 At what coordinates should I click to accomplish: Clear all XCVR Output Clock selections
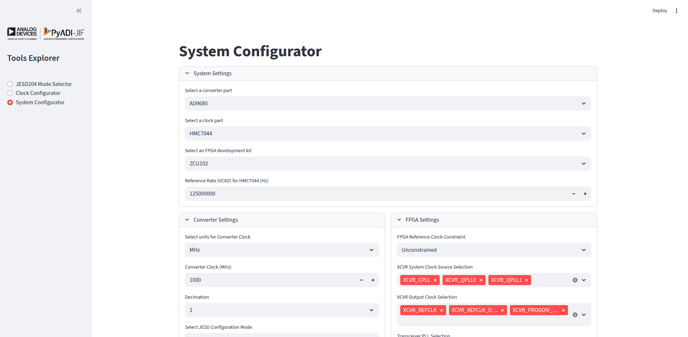click(x=575, y=315)
